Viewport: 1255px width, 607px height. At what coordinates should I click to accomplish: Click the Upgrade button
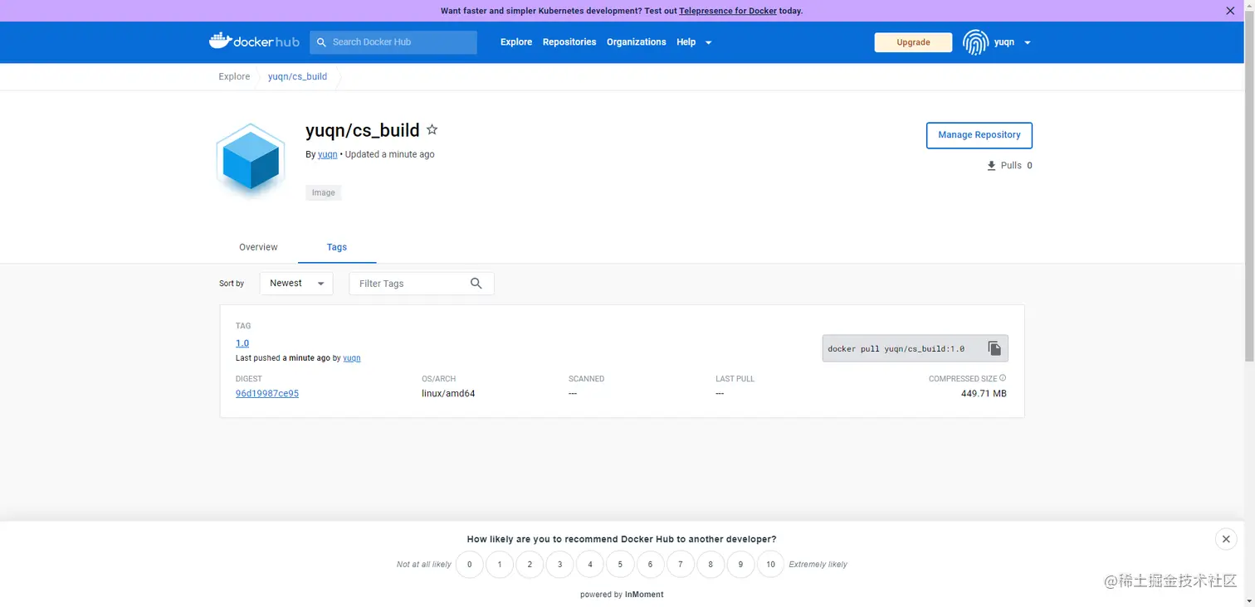point(913,42)
